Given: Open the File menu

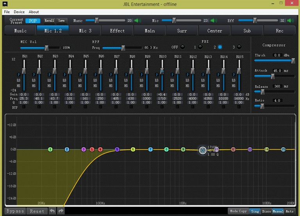Looking at the screenshot, I should 7,12.
